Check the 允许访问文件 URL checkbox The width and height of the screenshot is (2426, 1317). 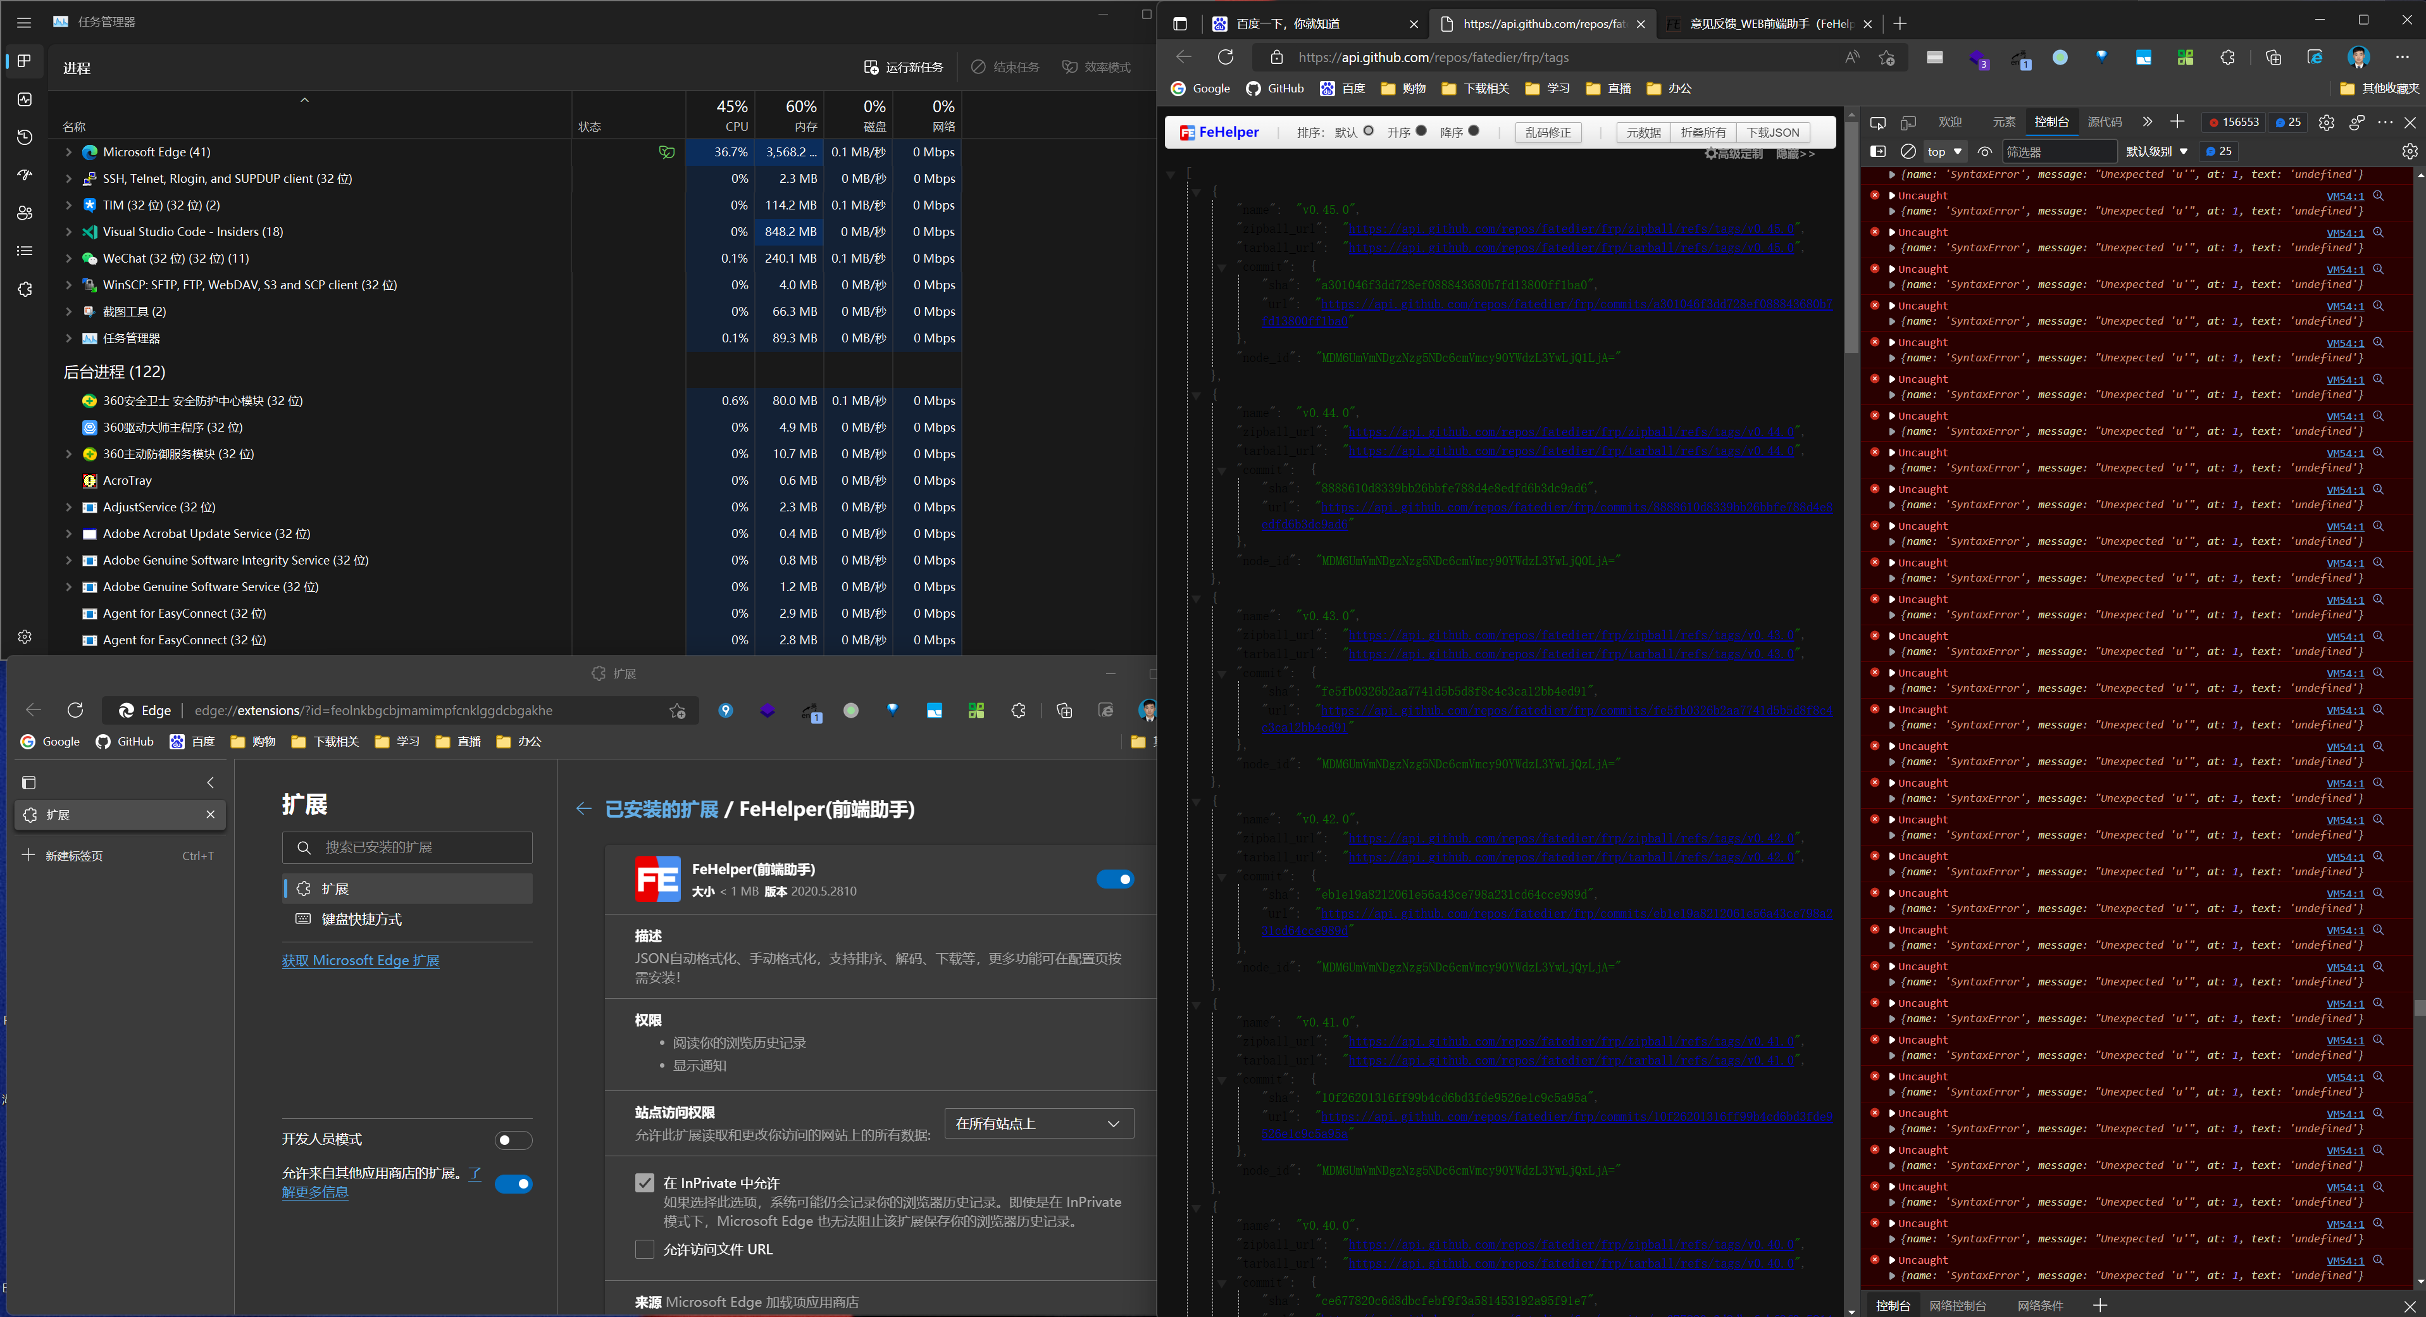tap(645, 1249)
